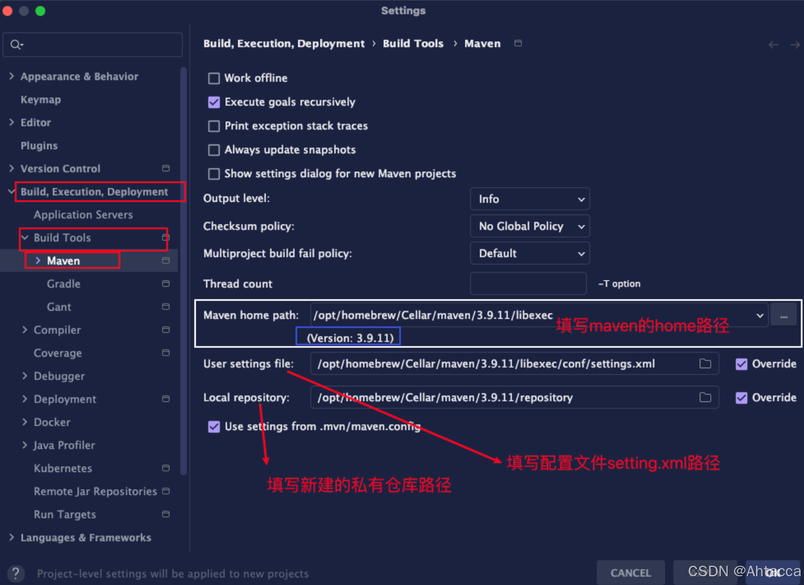Browse for Local repository folder icon
The image size is (804, 585).
pos(706,397)
